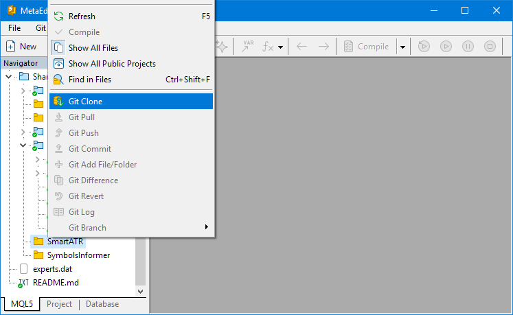Click the start debugging on history icon
The height and width of the screenshot is (315, 513).
pyautogui.click(x=424, y=47)
